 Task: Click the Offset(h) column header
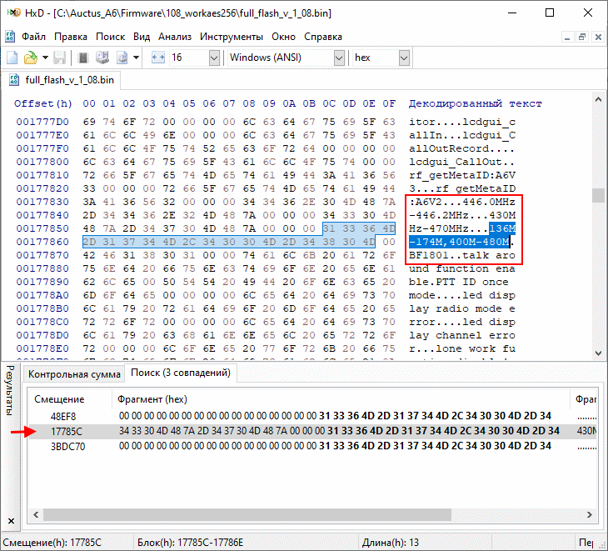pos(43,103)
